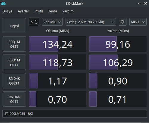Click the 1,17 read result
Viewport: 149px width, 123px height.
[x=58, y=81]
